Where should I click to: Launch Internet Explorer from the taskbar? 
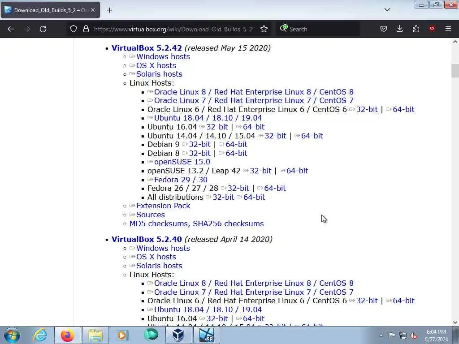tap(40, 335)
